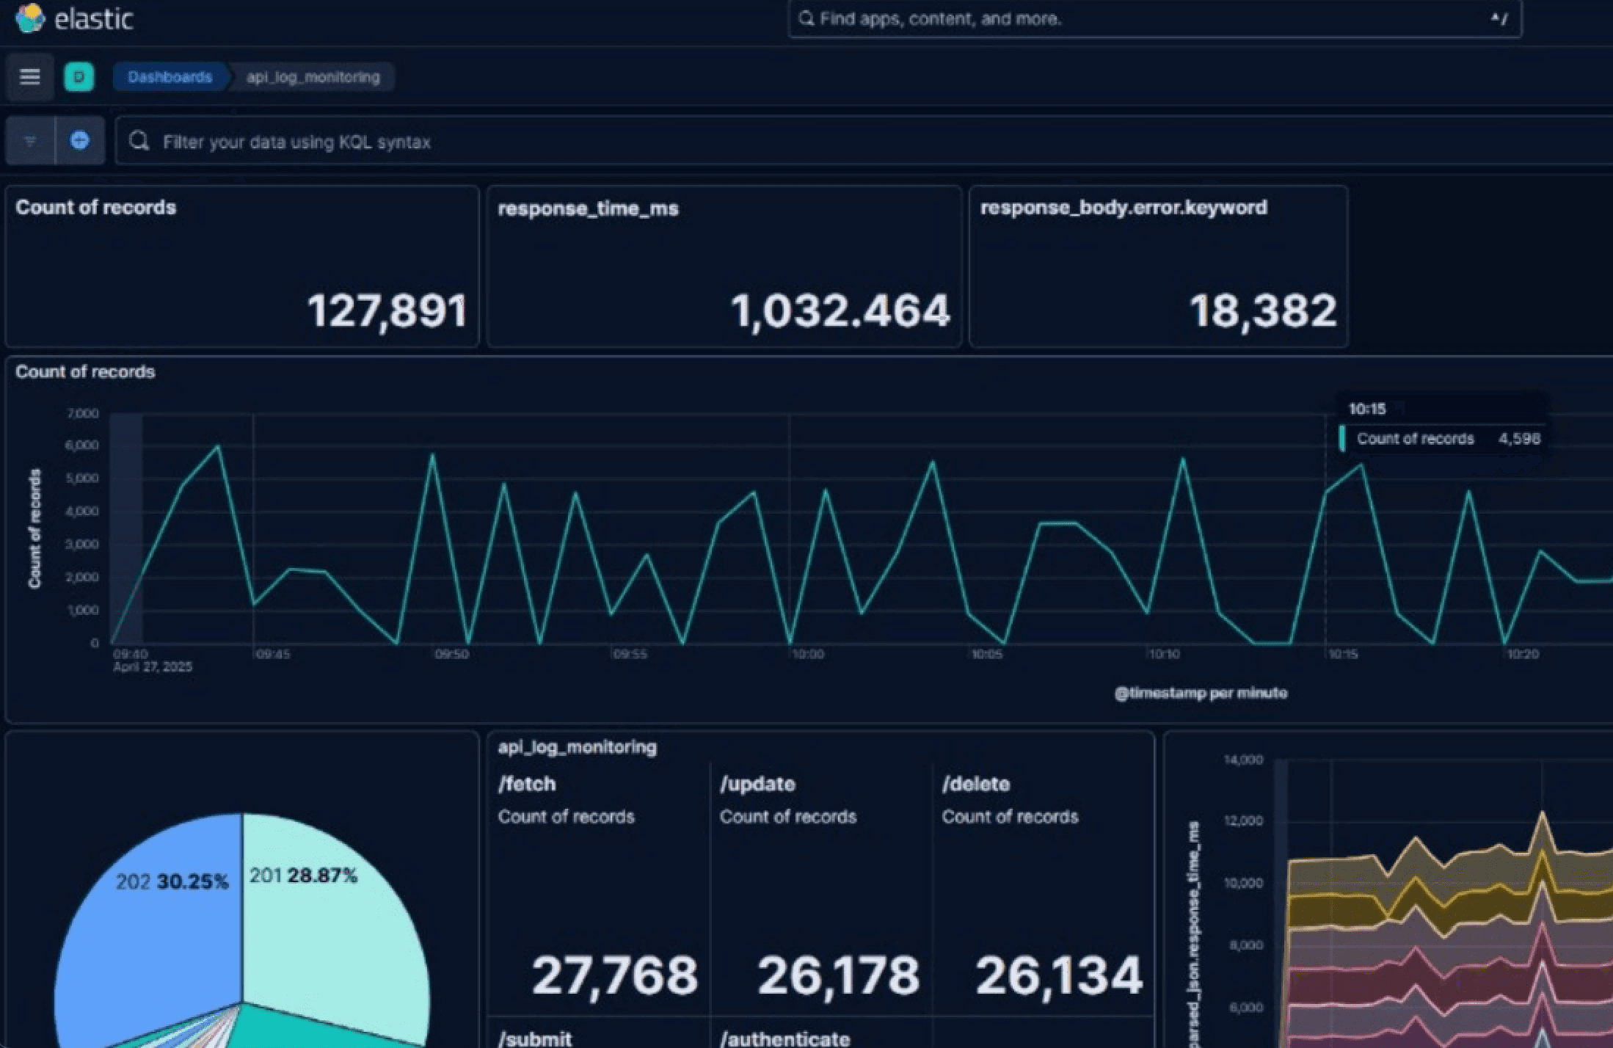Select the api_log_monitoring breadcrumb

pyautogui.click(x=313, y=77)
